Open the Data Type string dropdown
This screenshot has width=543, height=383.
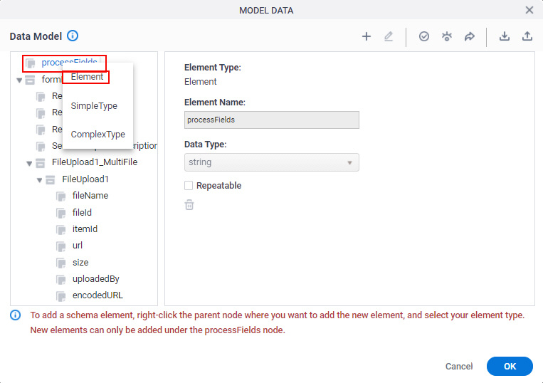coord(272,162)
